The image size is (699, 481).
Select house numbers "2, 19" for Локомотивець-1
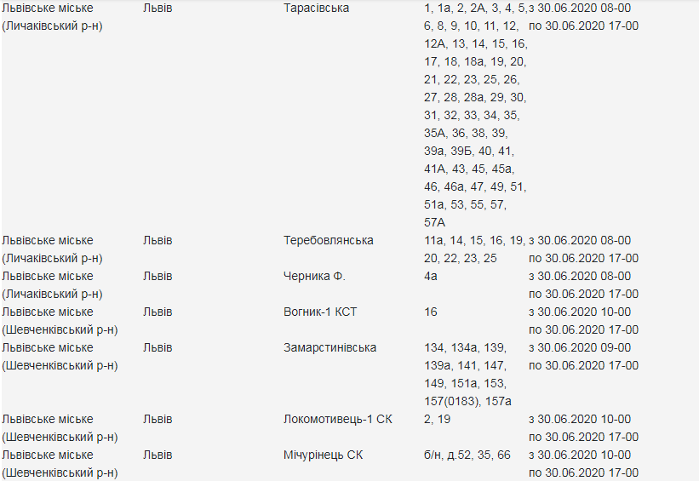pos(439,419)
